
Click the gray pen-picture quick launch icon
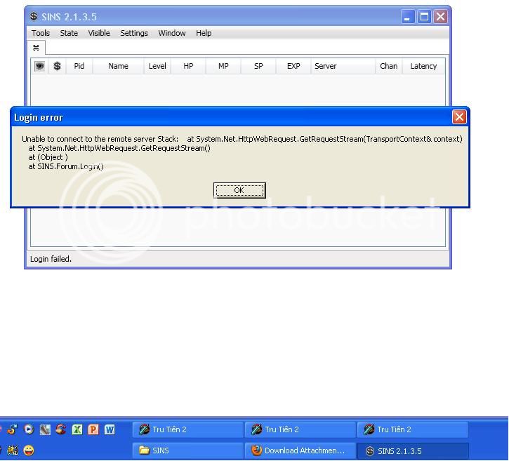[x=45, y=429]
